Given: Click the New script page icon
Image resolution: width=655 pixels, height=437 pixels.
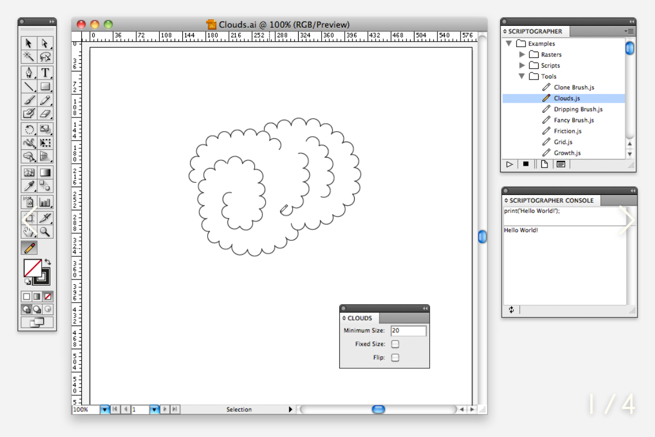Looking at the screenshot, I should click(544, 164).
